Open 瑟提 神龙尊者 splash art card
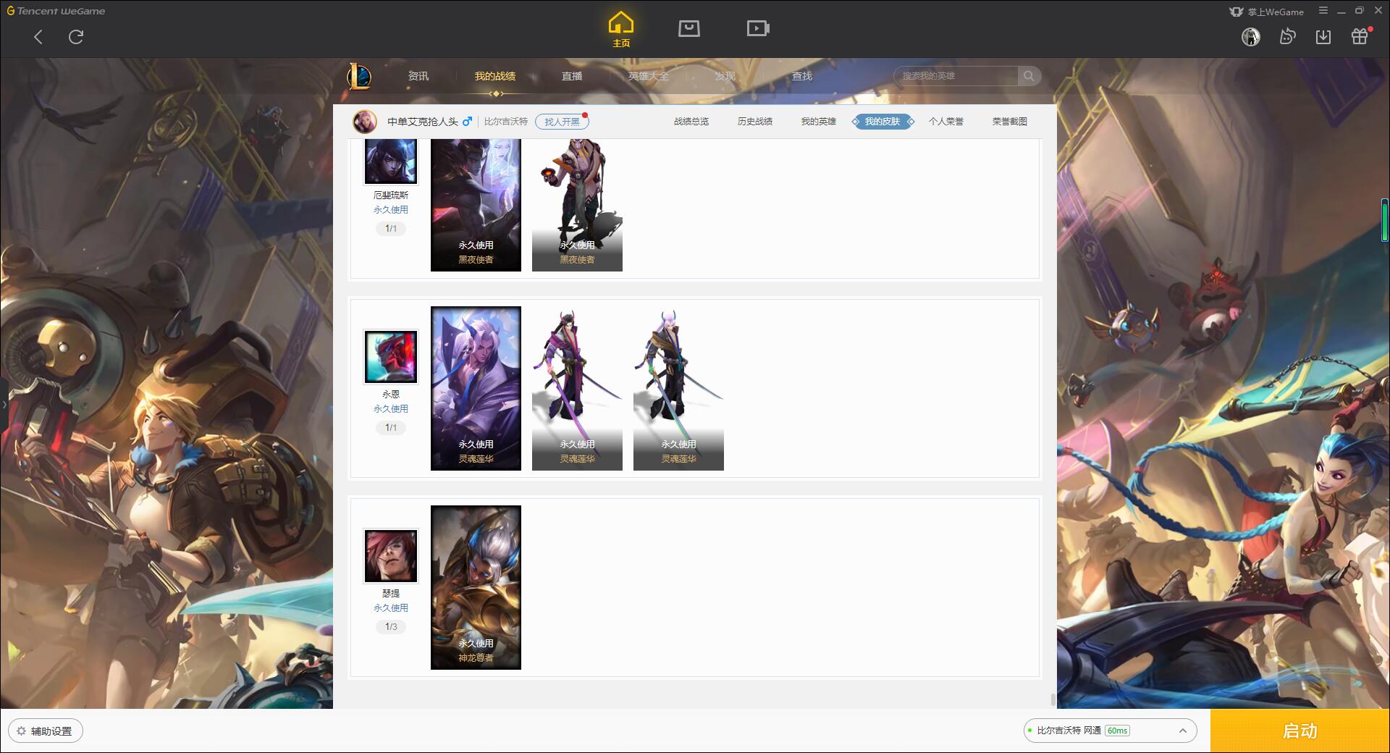The width and height of the screenshot is (1390, 753). pos(476,587)
